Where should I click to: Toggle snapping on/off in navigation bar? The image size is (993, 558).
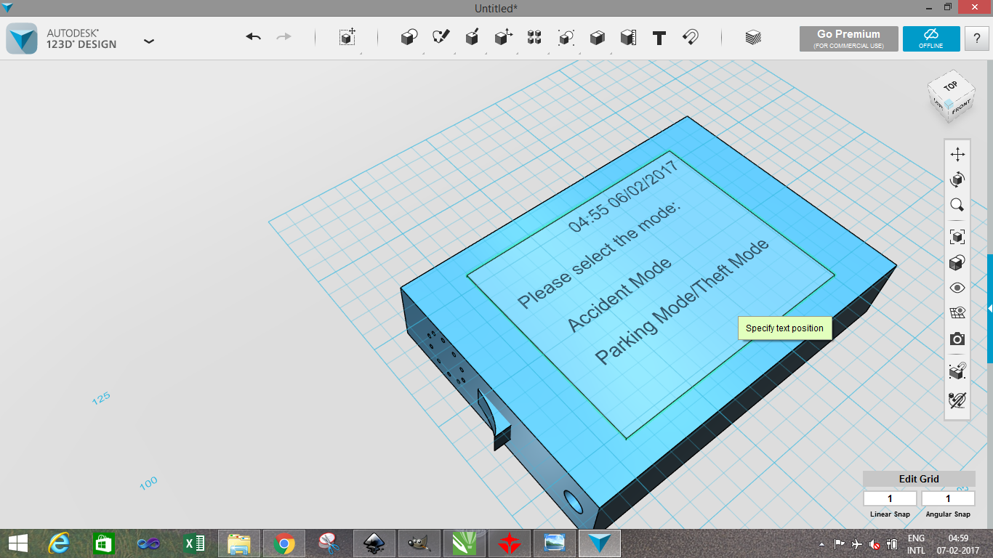[957, 371]
